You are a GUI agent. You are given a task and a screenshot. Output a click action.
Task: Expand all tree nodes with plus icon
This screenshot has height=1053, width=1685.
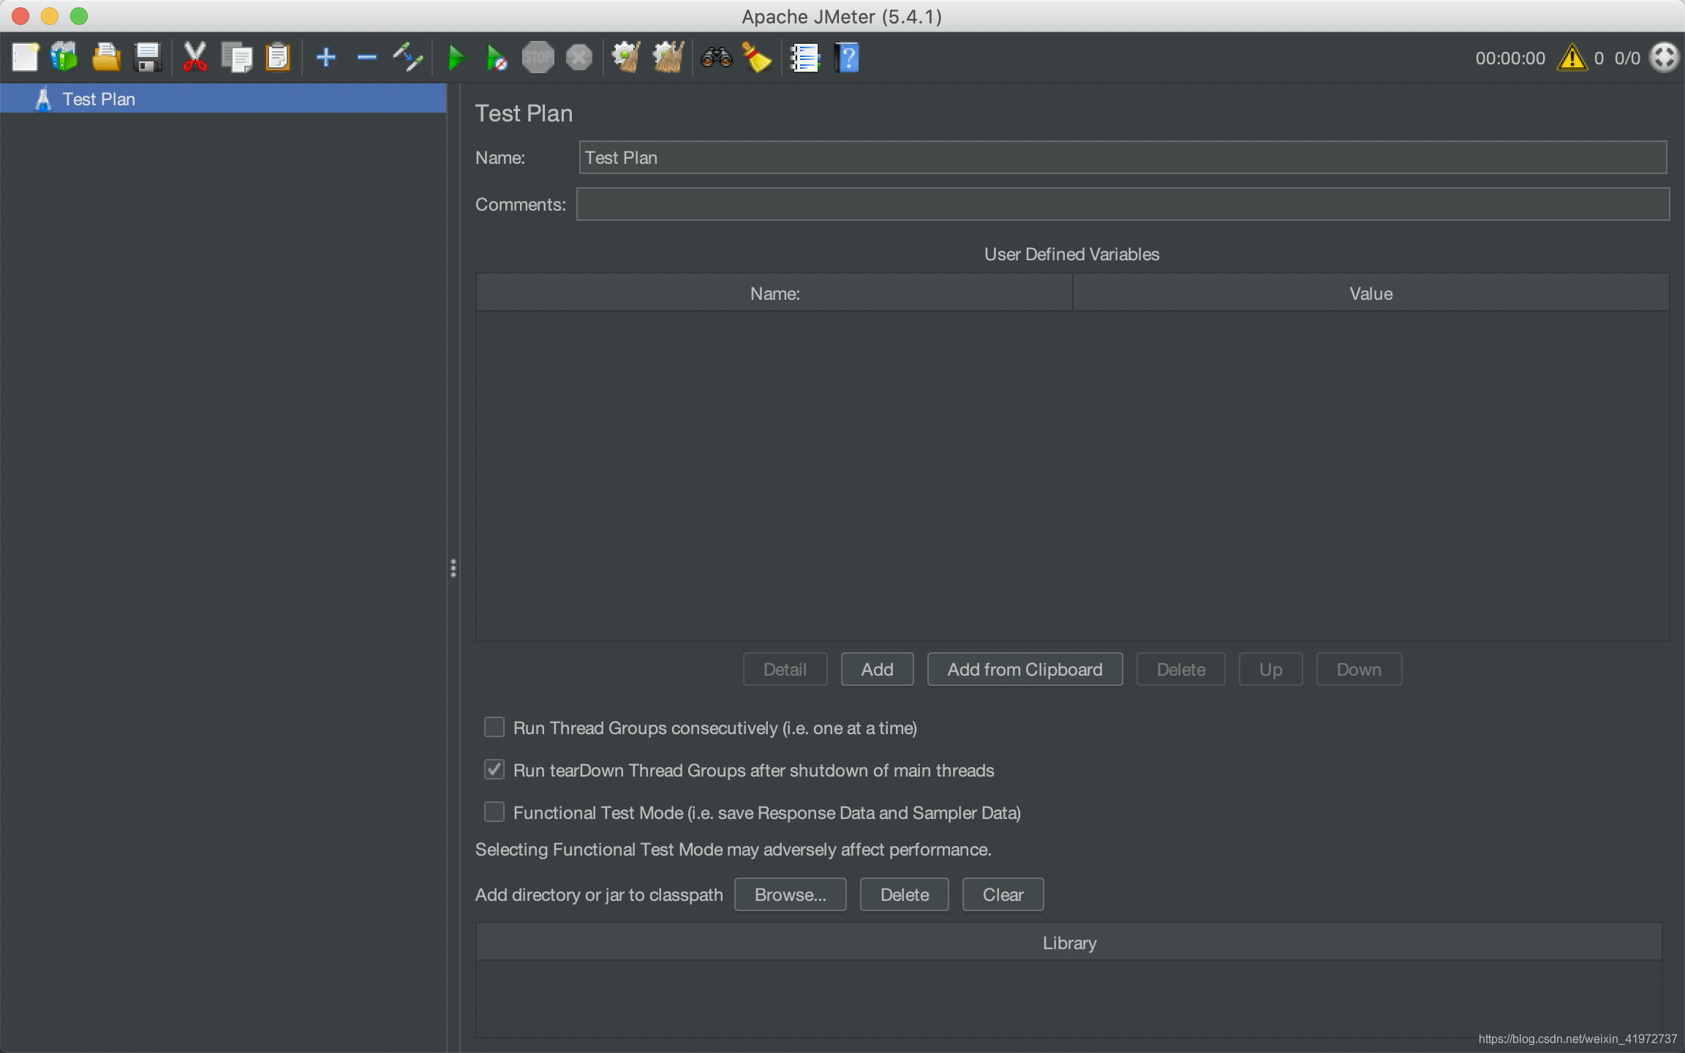(x=326, y=57)
